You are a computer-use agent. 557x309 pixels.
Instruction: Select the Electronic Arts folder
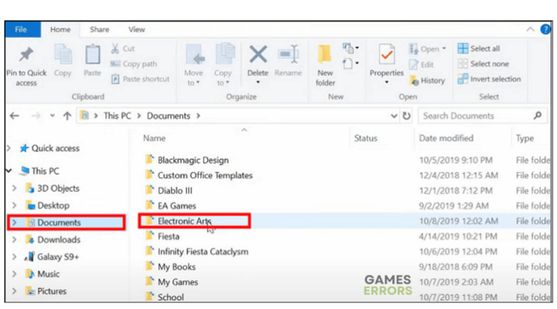click(184, 221)
